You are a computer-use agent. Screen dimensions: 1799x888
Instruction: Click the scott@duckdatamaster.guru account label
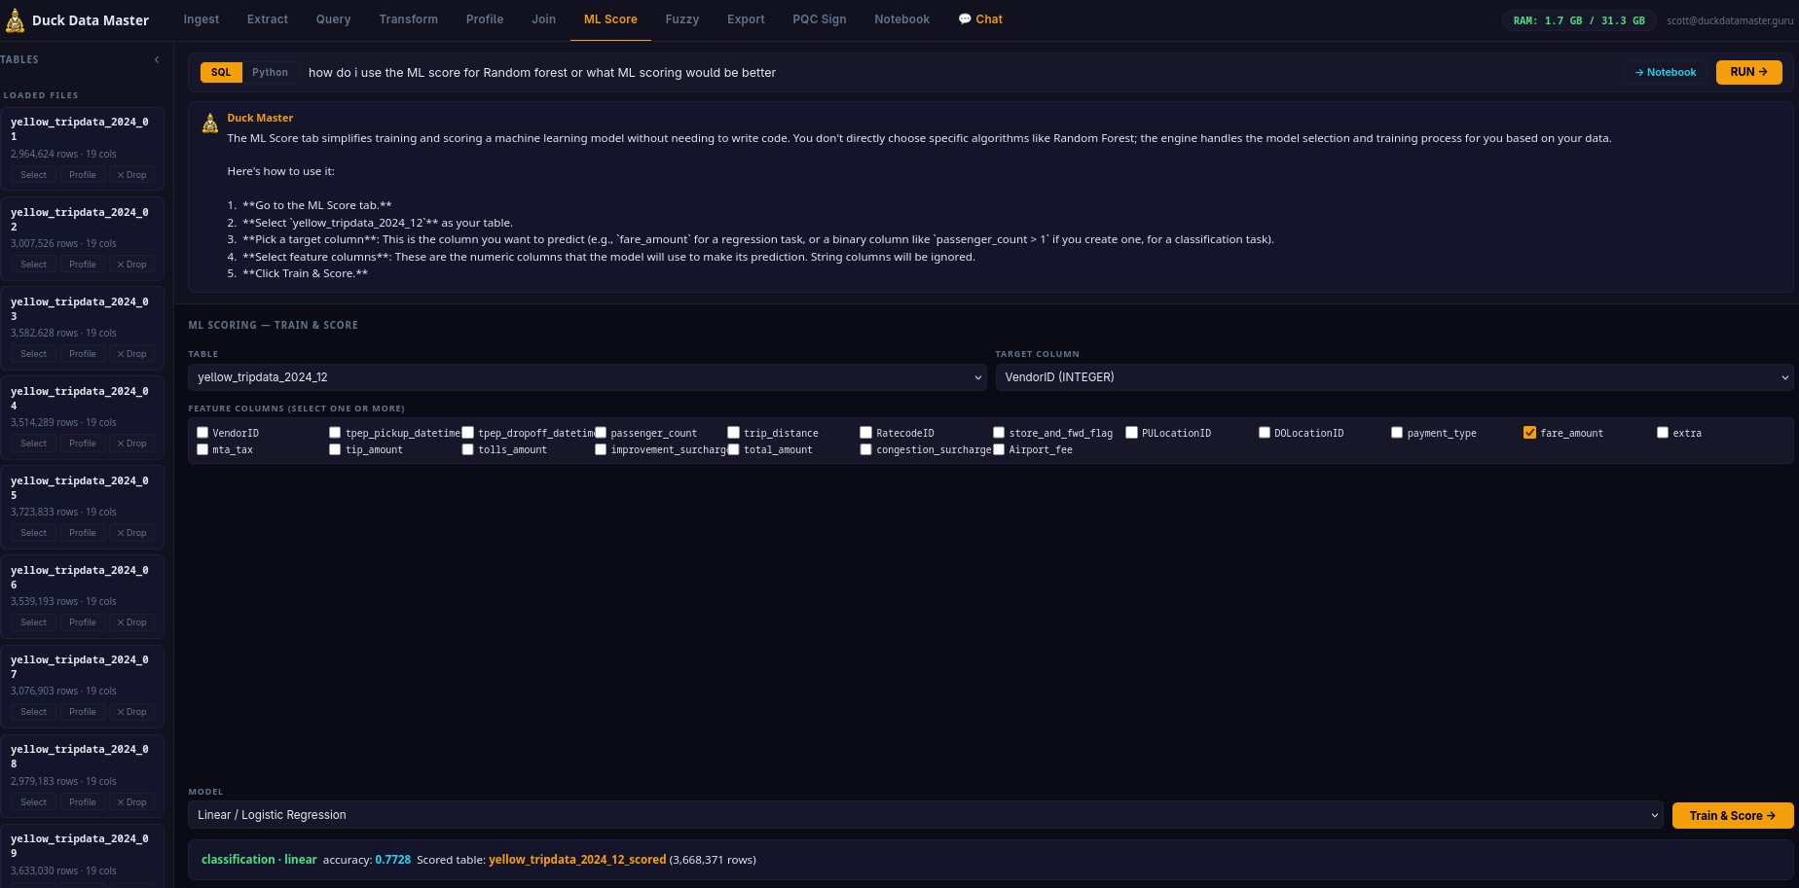[x=1730, y=20]
